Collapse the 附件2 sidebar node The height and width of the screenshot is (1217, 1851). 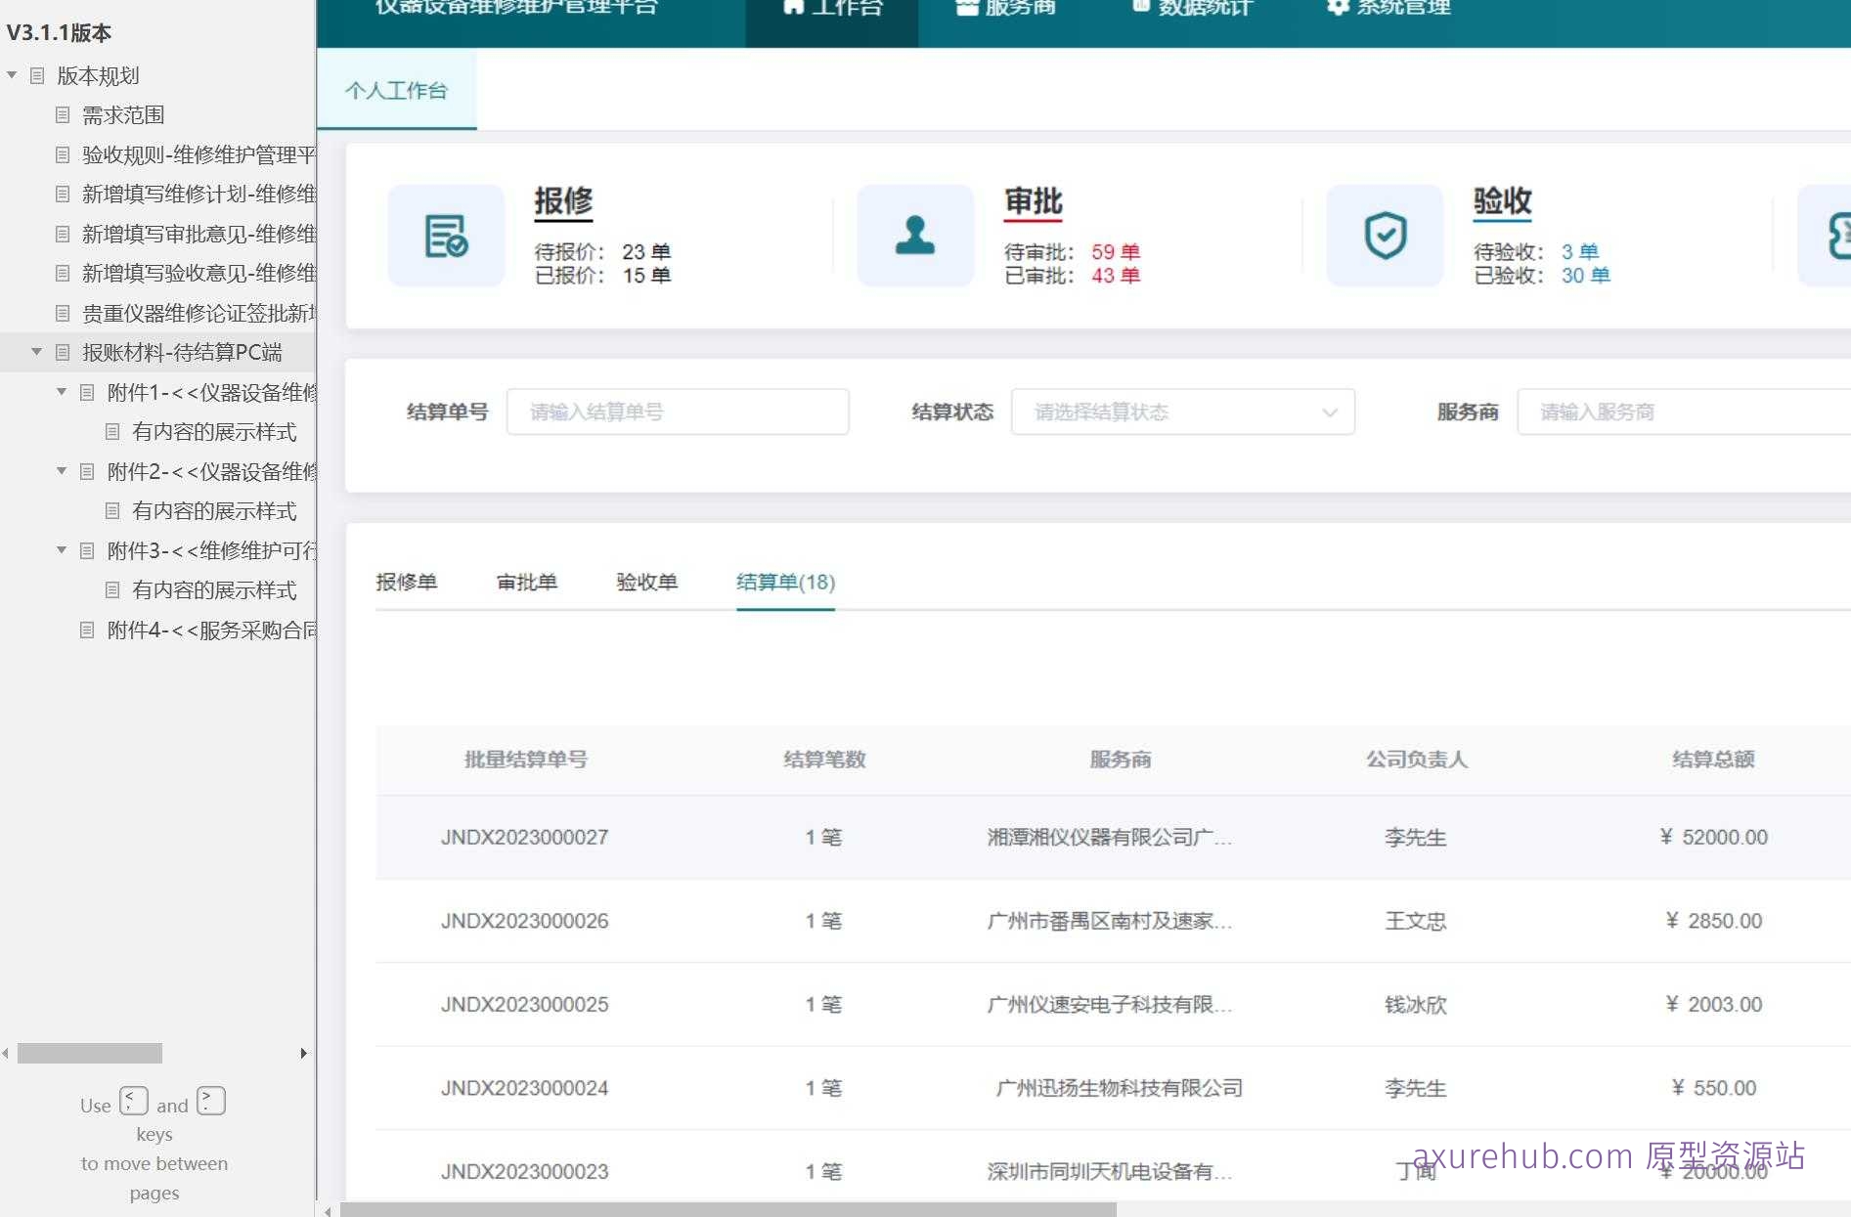coord(61,471)
